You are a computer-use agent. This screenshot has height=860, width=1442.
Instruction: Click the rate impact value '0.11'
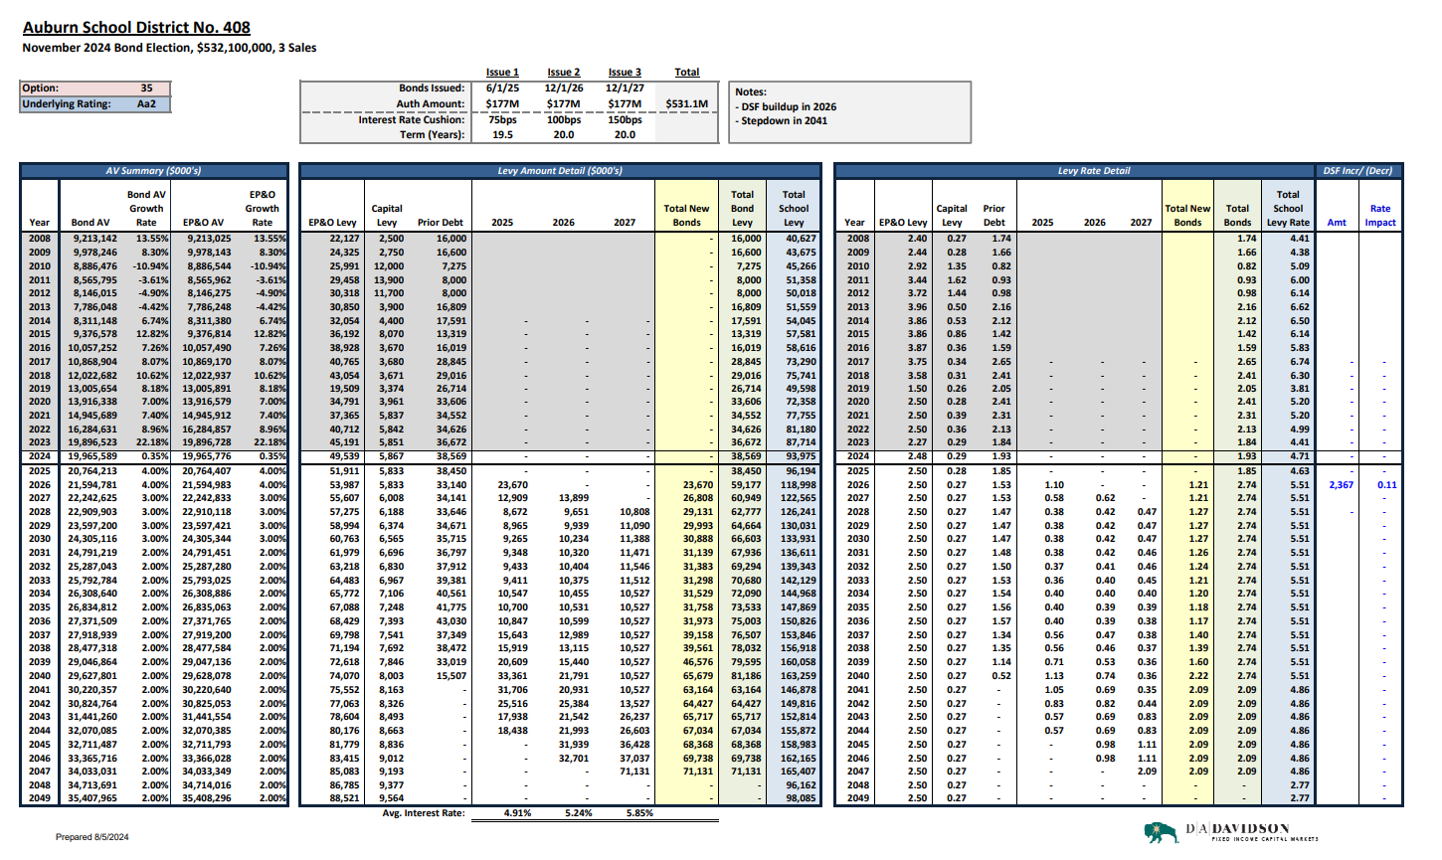point(1386,485)
